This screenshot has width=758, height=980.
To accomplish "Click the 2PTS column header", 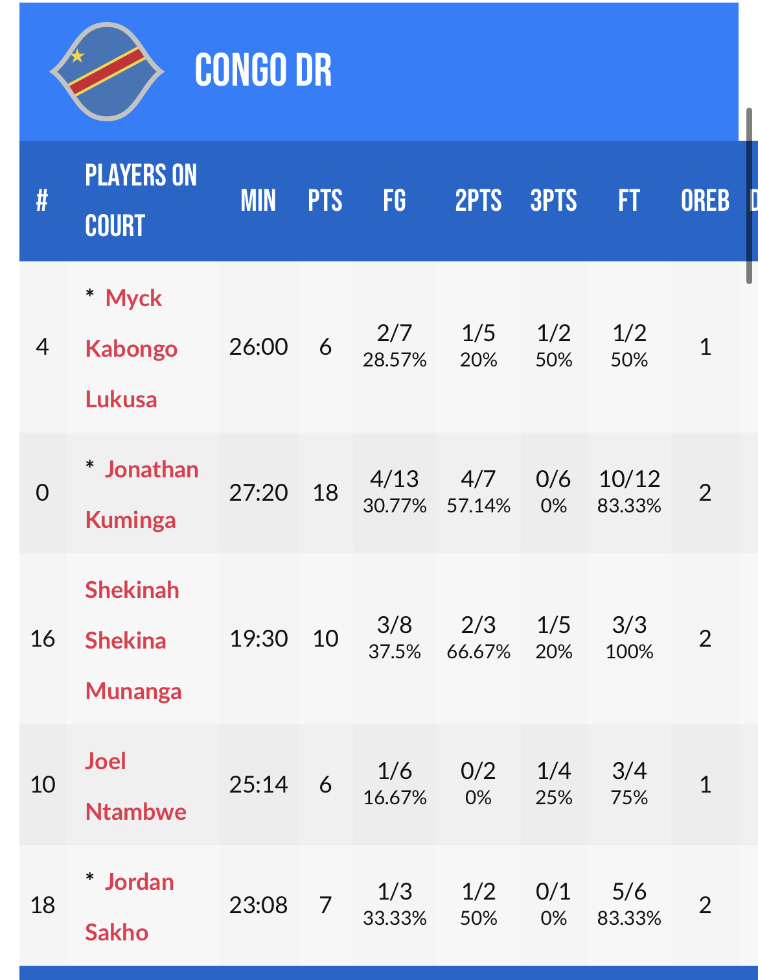I will pos(478,200).
